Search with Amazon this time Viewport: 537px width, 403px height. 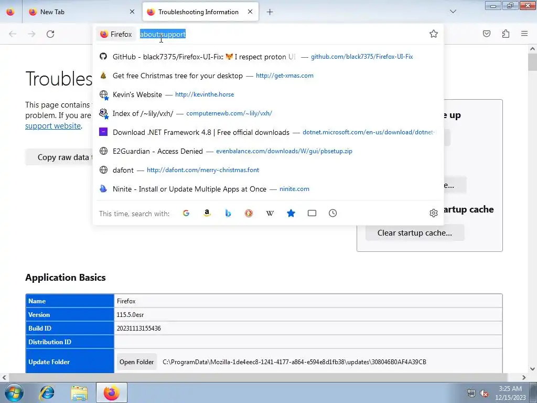click(x=207, y=213)
